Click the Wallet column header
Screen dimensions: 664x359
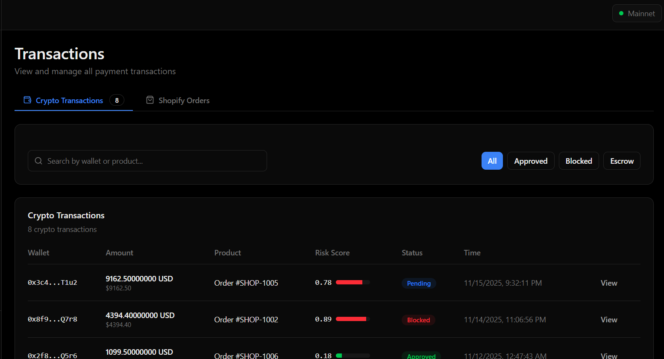coord(38,252)
